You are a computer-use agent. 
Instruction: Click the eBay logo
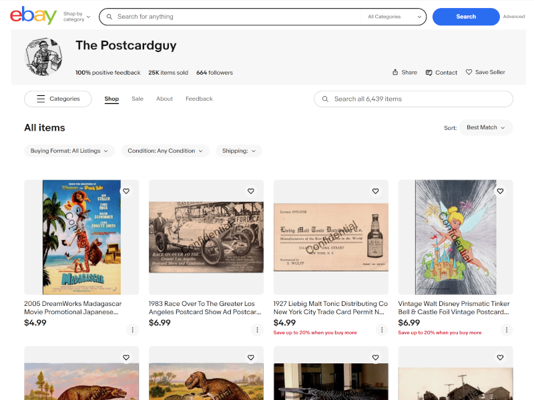[32, 15]
